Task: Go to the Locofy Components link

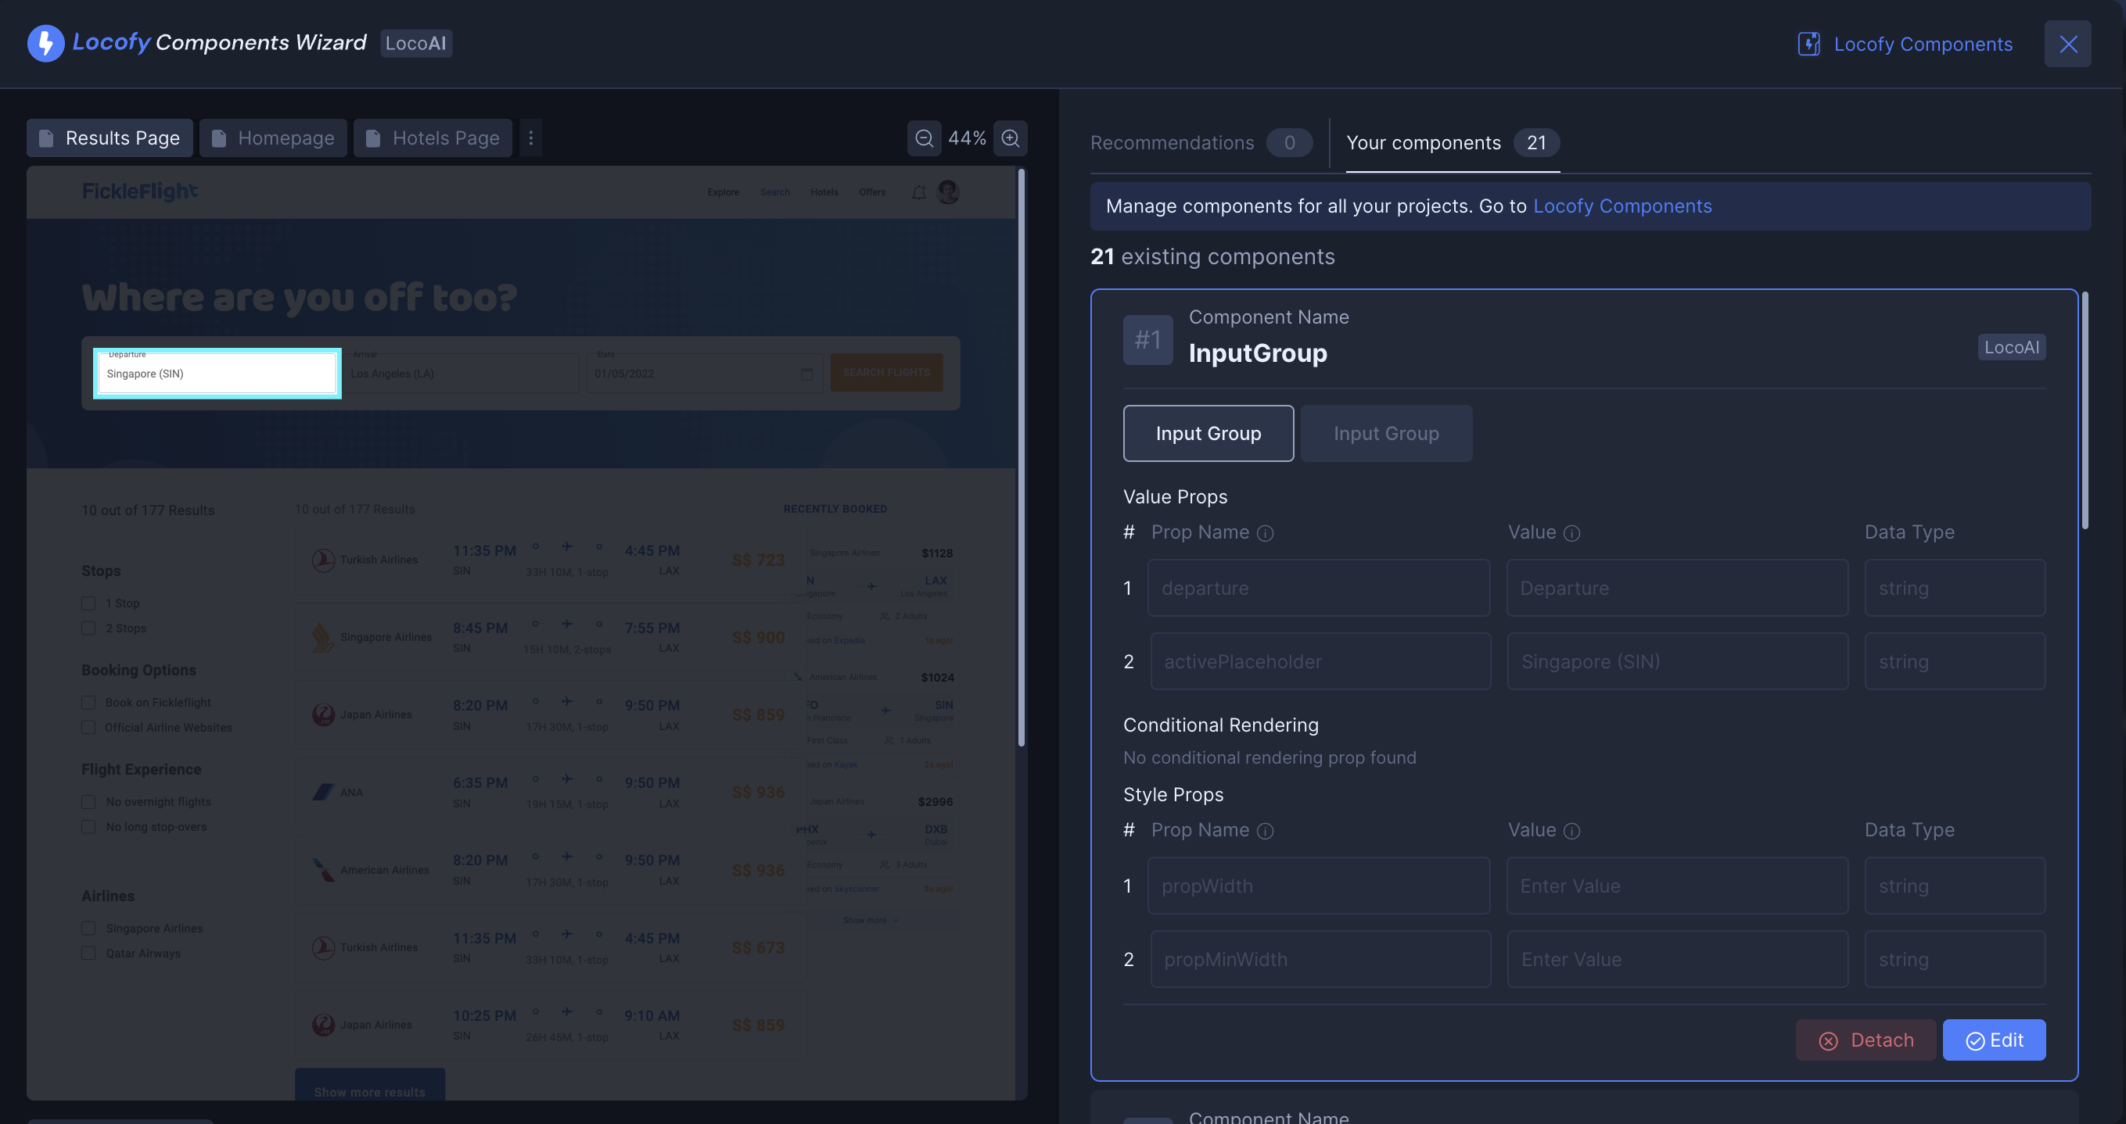Action: coord(1622,206)
